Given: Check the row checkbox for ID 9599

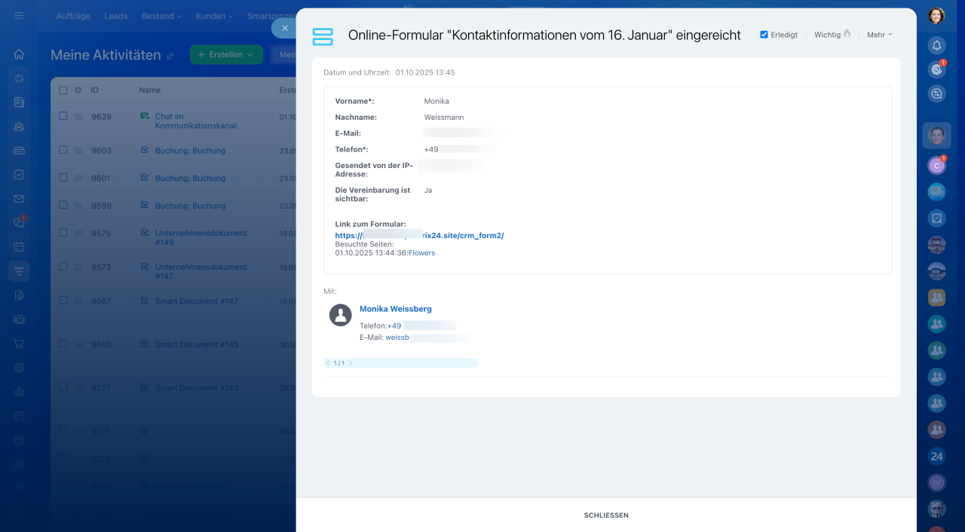Looking at the screenshot, I should (x=63, y=205).
